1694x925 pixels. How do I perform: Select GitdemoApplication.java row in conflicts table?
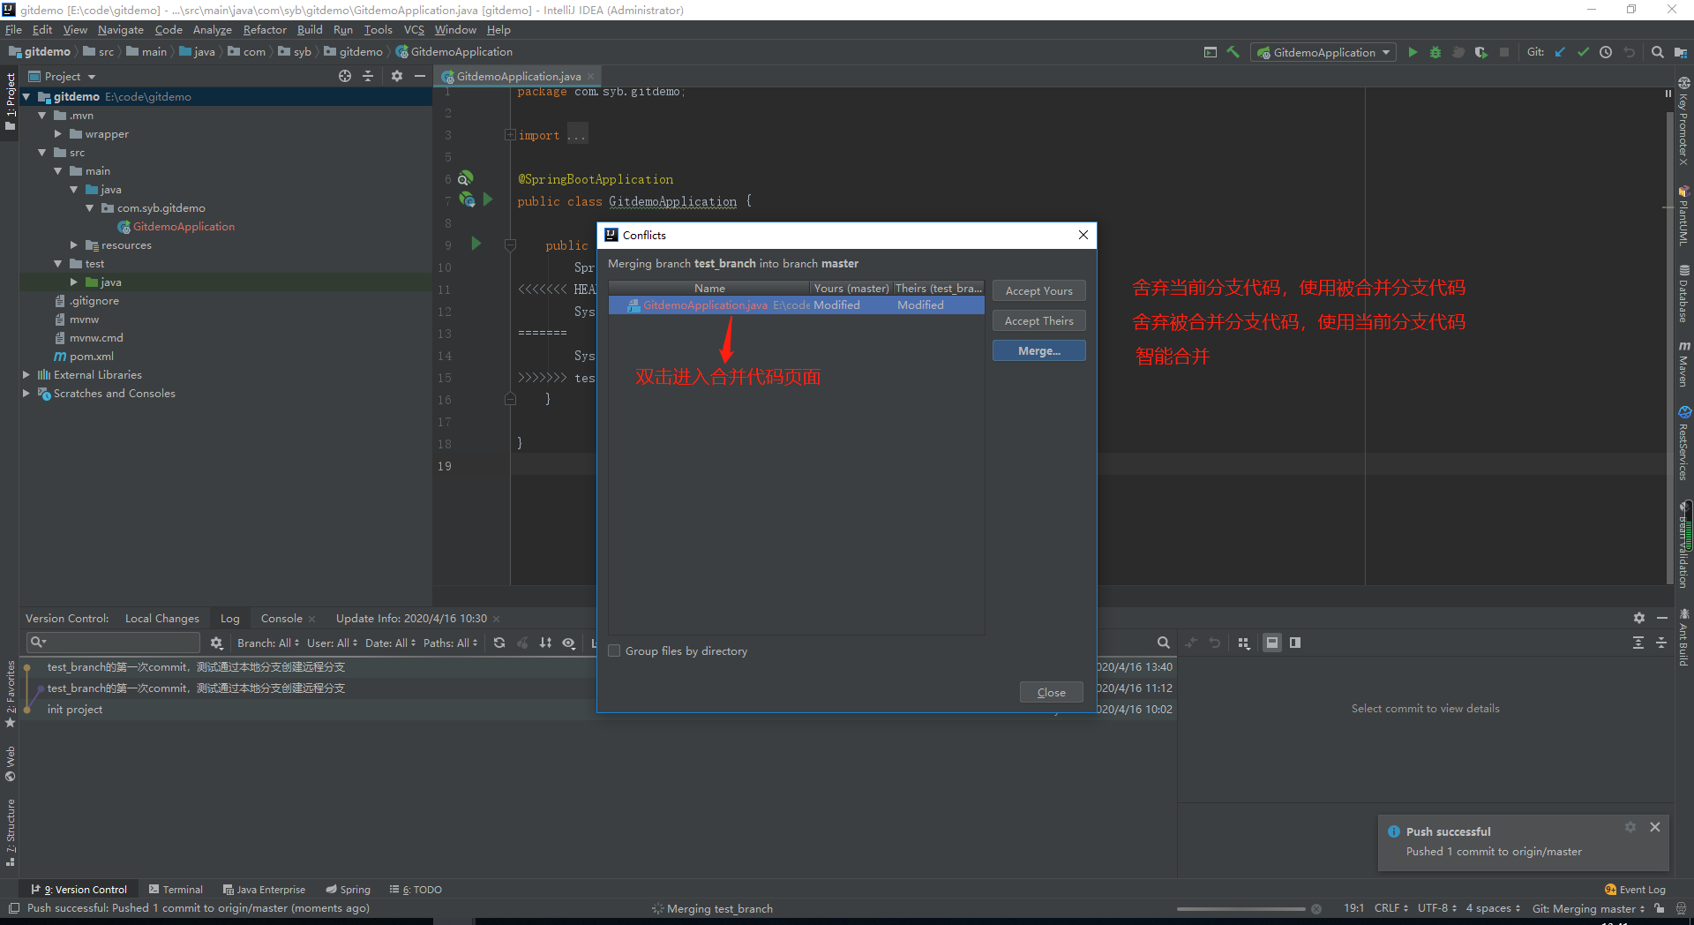pos(796,305)
